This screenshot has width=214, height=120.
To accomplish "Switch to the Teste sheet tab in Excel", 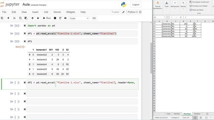I will pos(169,114).
